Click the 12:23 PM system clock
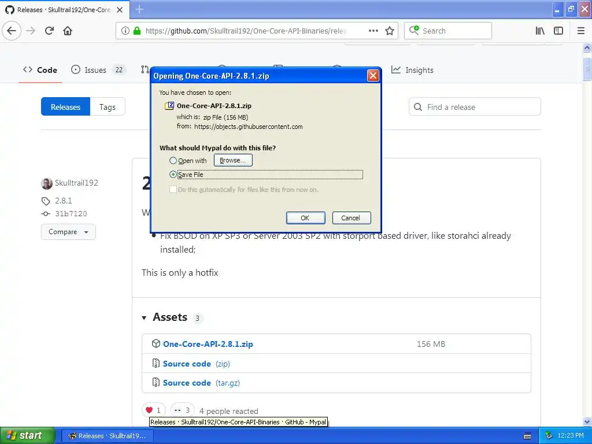The width and height of the screenshot is (592, 444). pyautogui.click(x=571, y=435)
